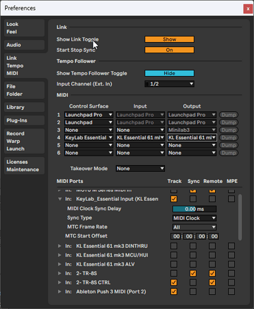Enable MPE for KeyLab_Essential Input
Screen dimensions: 254x309
coord(231,199)
